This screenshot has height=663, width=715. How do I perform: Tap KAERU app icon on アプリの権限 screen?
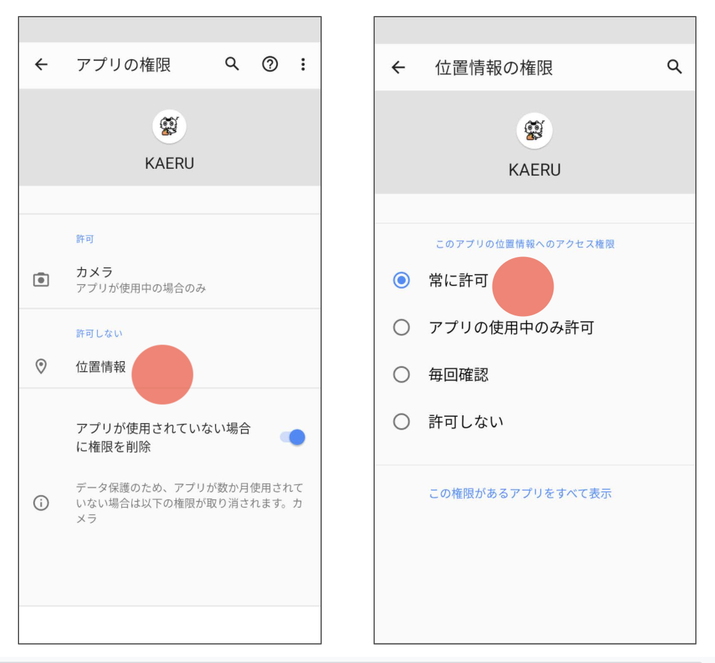point(169,126)
